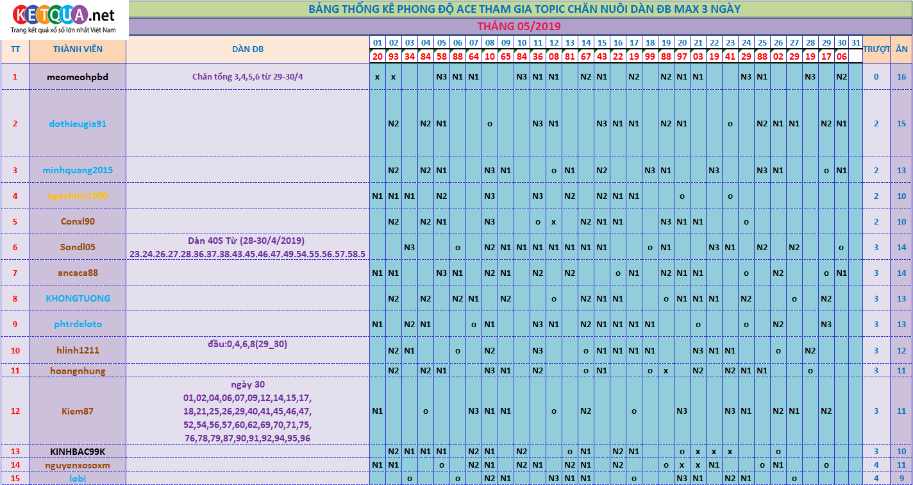Select the 'đầu:0,4,6,8(29_30)' cell for hlinh1211

click(247, 345)
